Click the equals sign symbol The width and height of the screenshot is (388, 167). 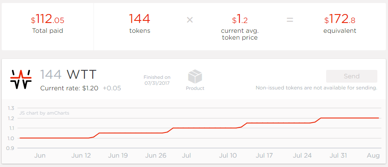click(290, 20)
